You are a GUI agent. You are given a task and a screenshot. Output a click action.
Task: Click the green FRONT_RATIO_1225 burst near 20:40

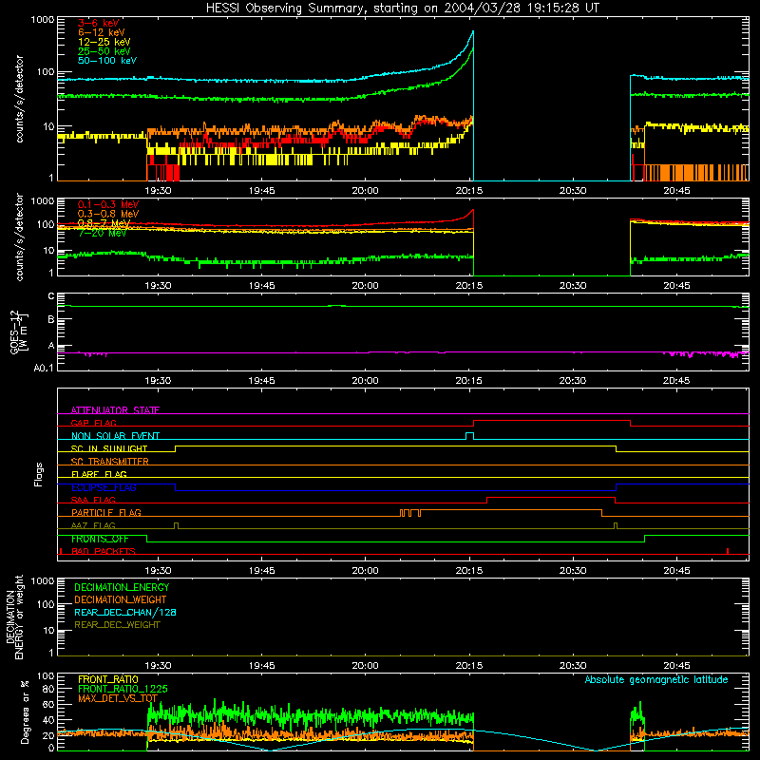click(636, 713)
